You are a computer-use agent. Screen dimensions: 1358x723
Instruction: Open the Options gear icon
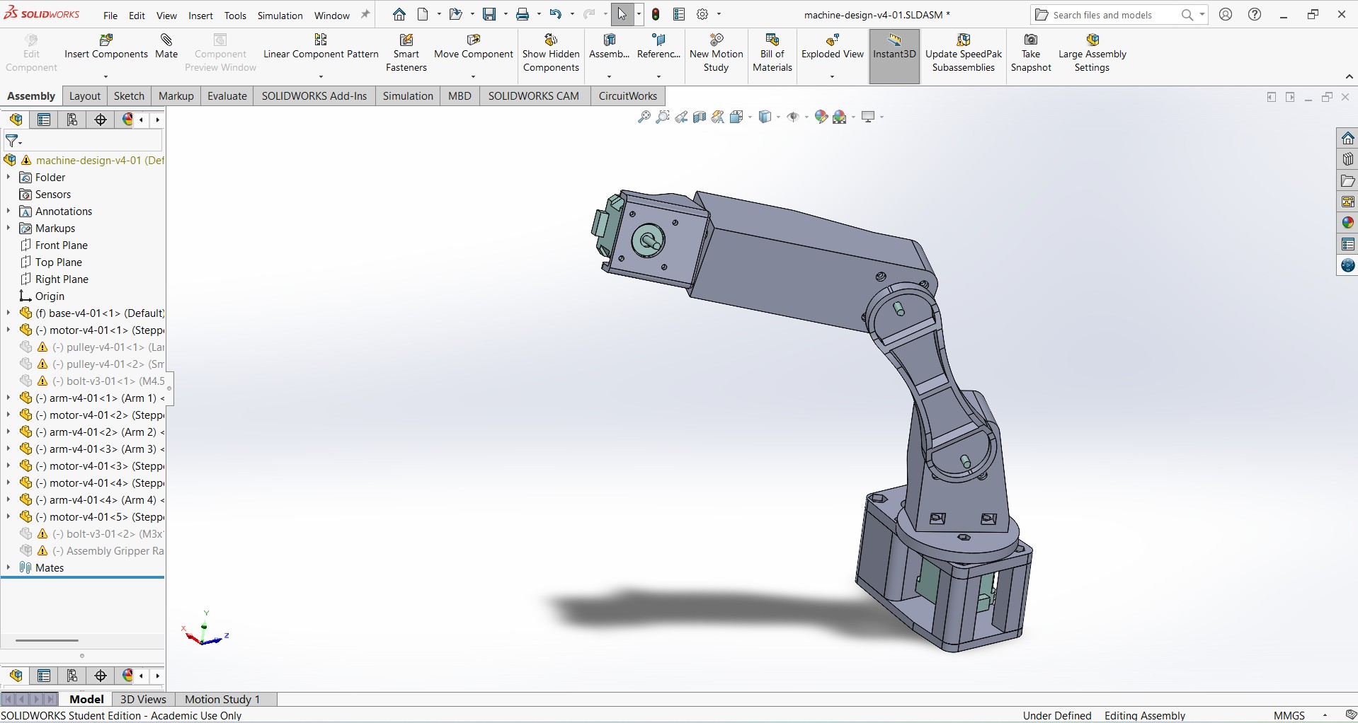click(x=702, y=14)
